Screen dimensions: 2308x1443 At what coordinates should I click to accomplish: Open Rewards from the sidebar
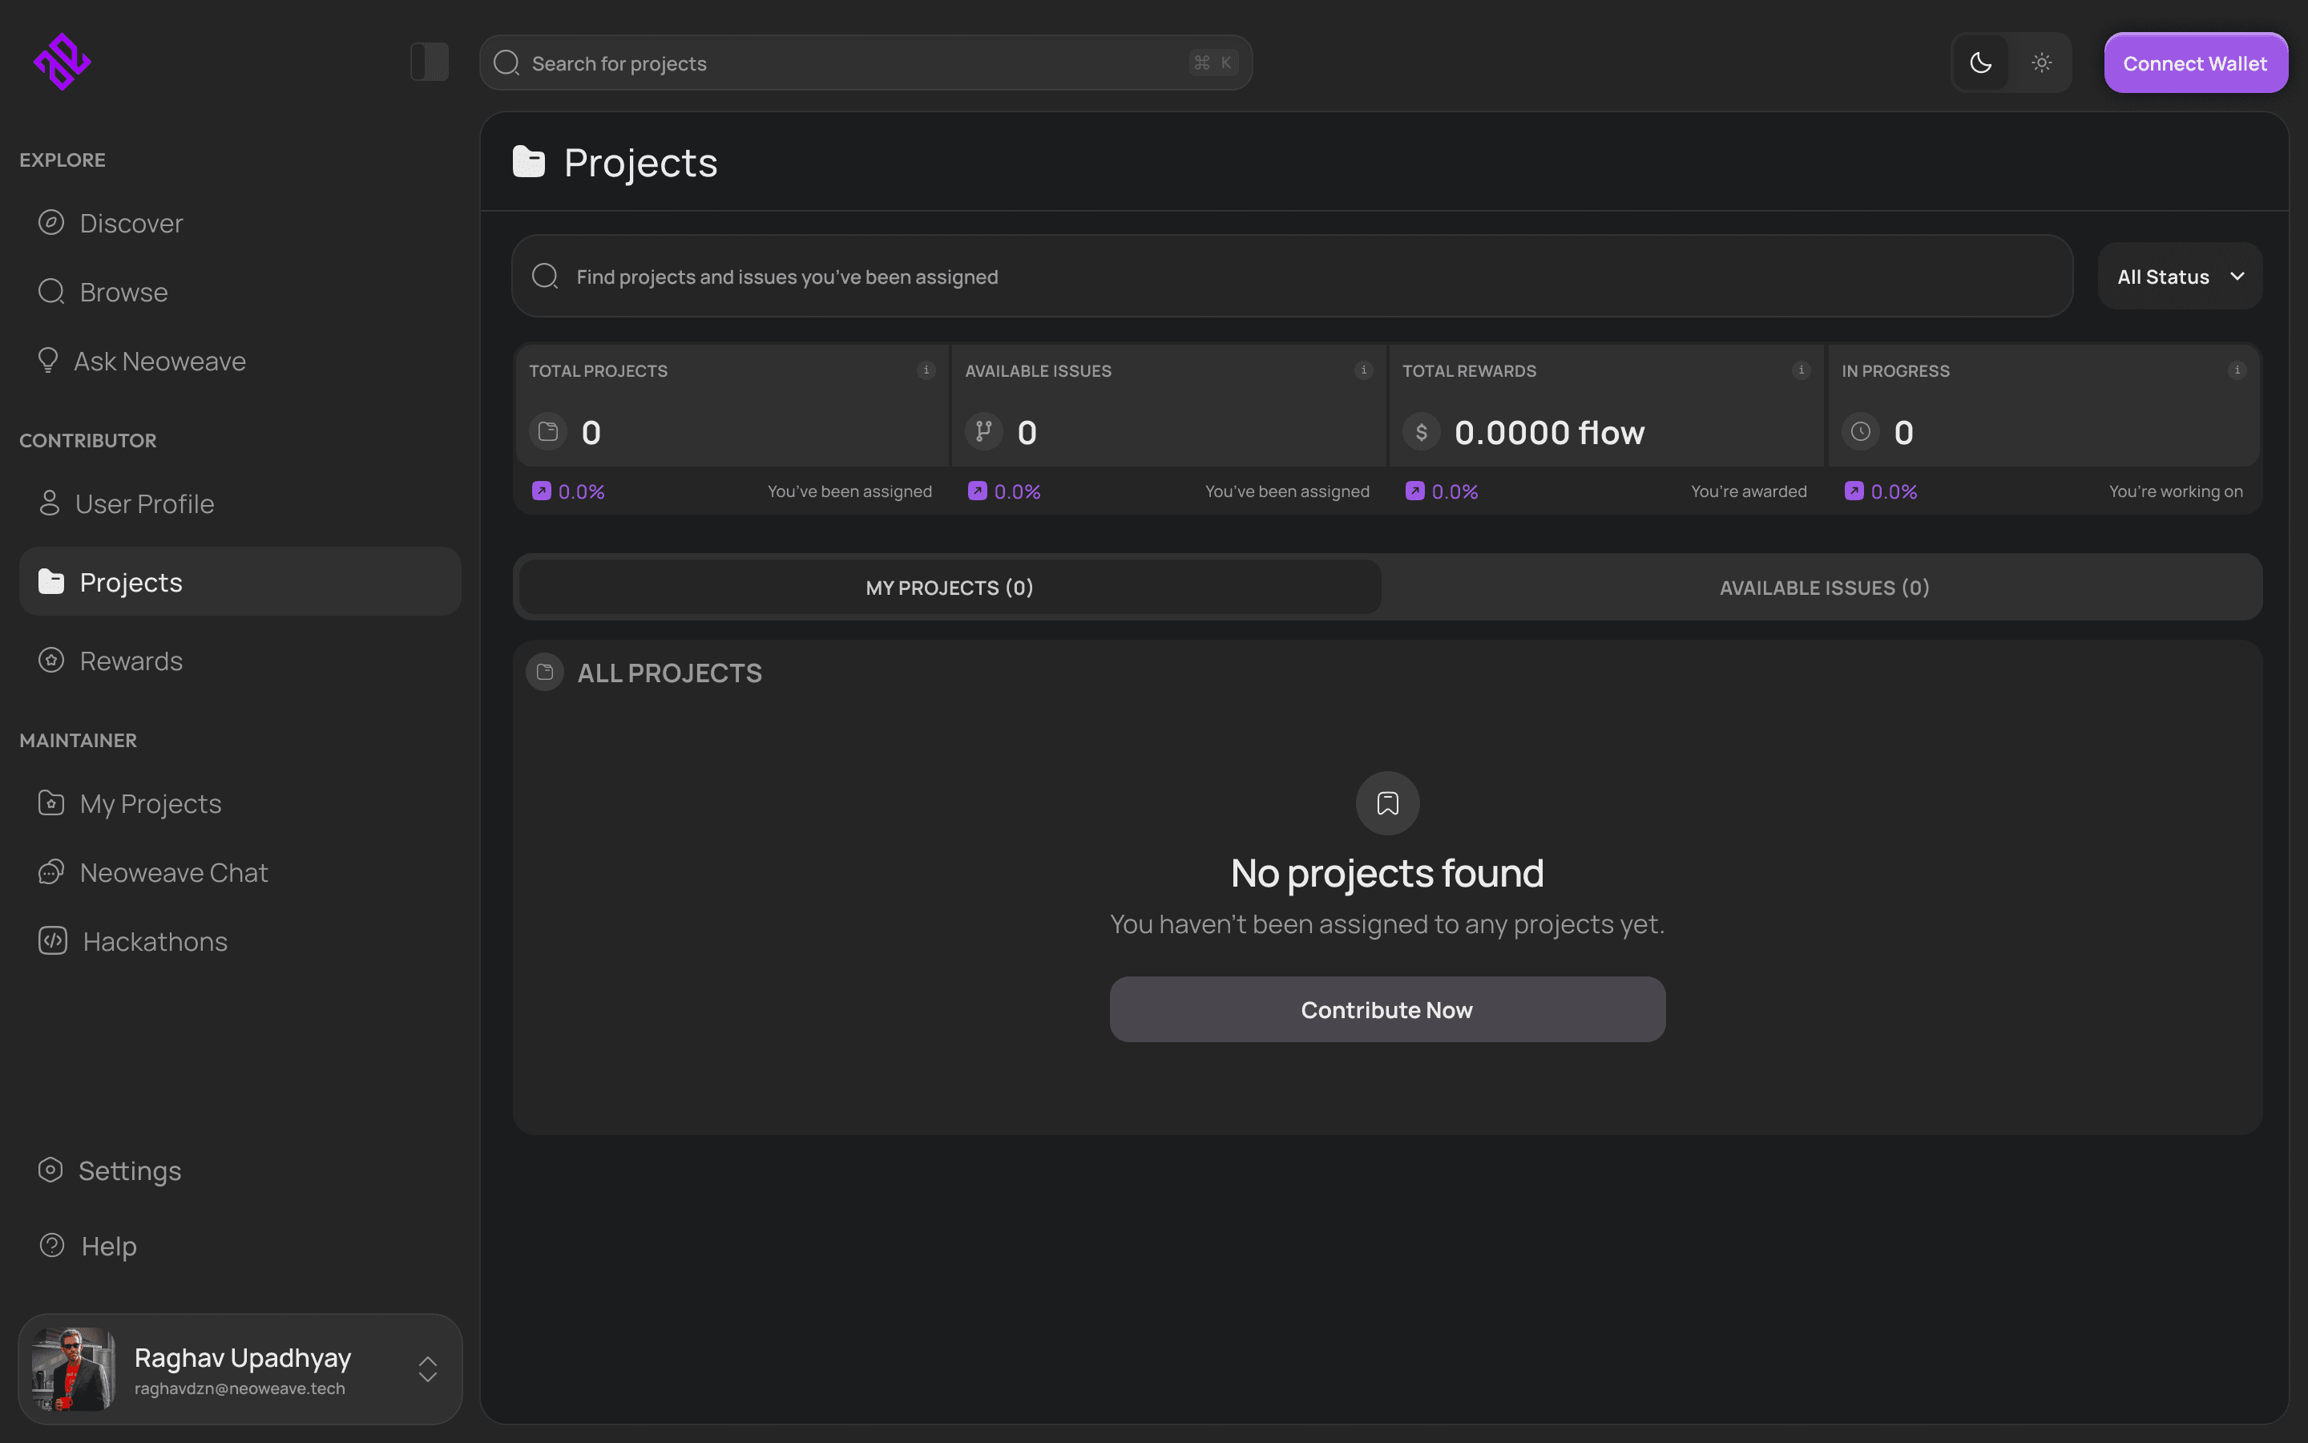click(131, 661)
